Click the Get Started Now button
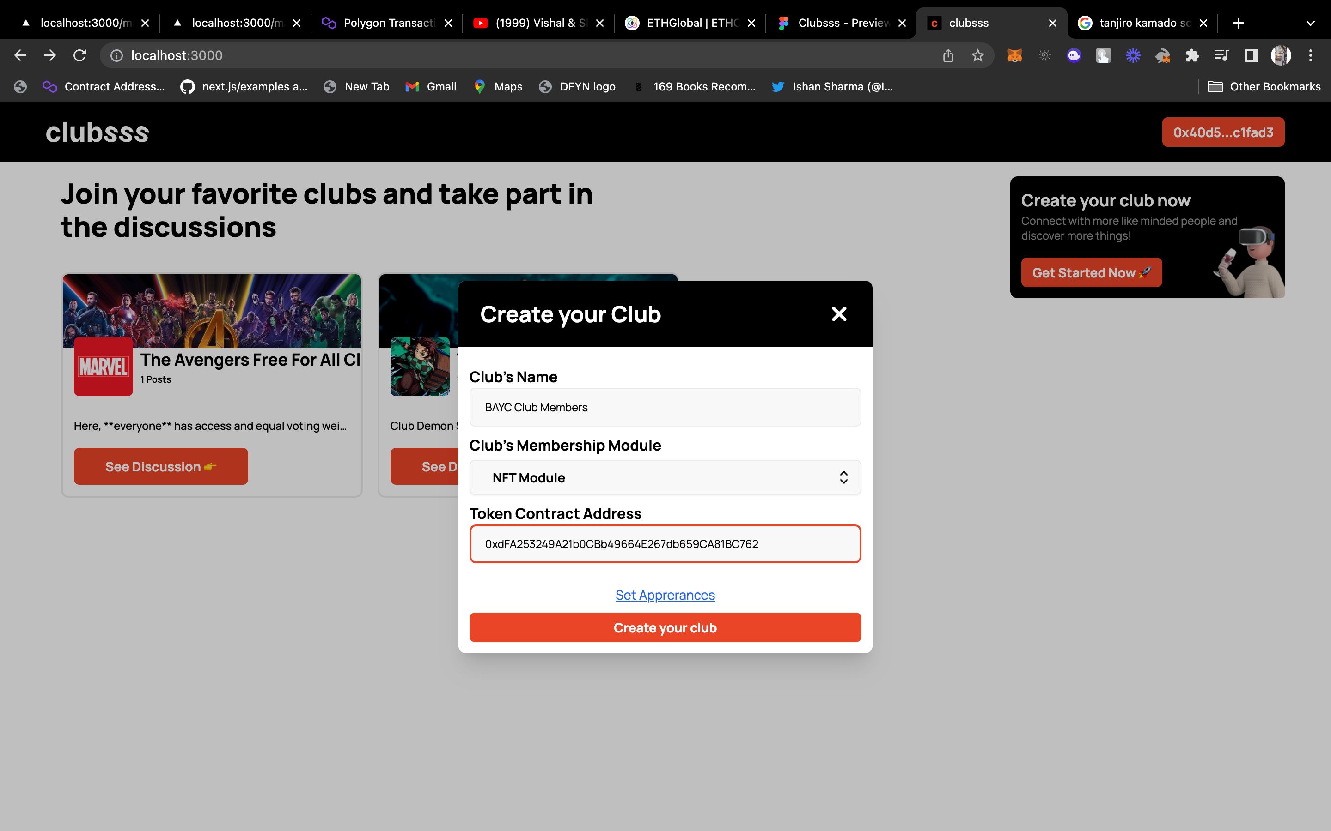This screenshot has width=1331, height=831. (1091, 272)
